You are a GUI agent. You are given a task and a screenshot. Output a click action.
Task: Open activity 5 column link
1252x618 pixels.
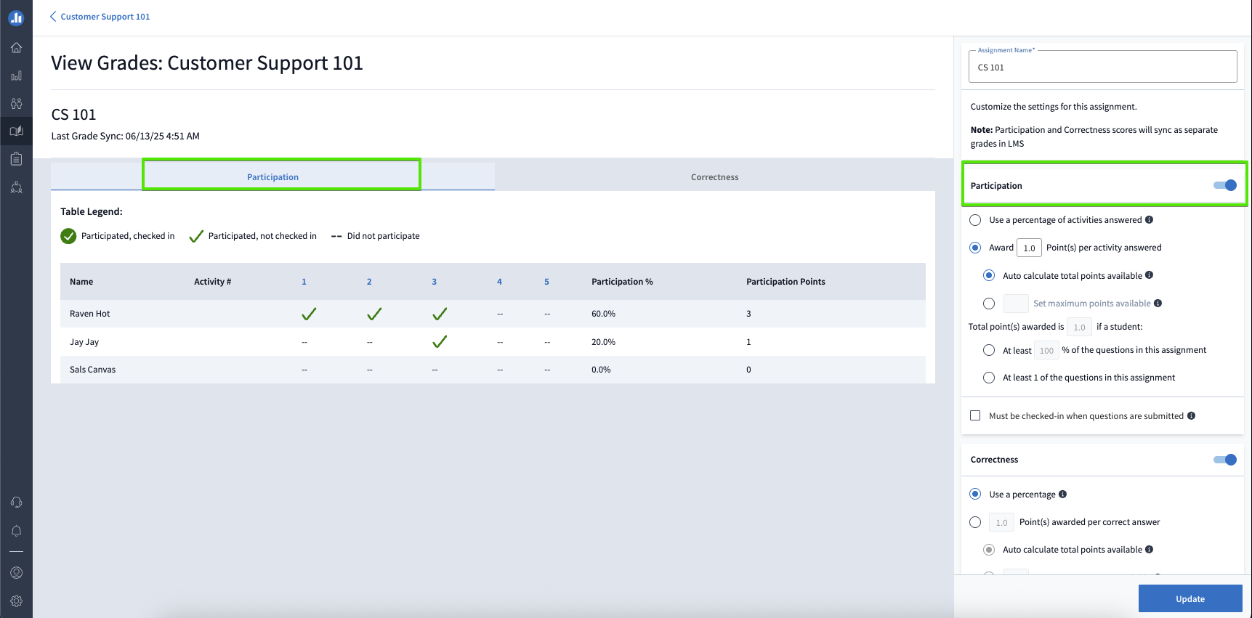pos(546,282)
